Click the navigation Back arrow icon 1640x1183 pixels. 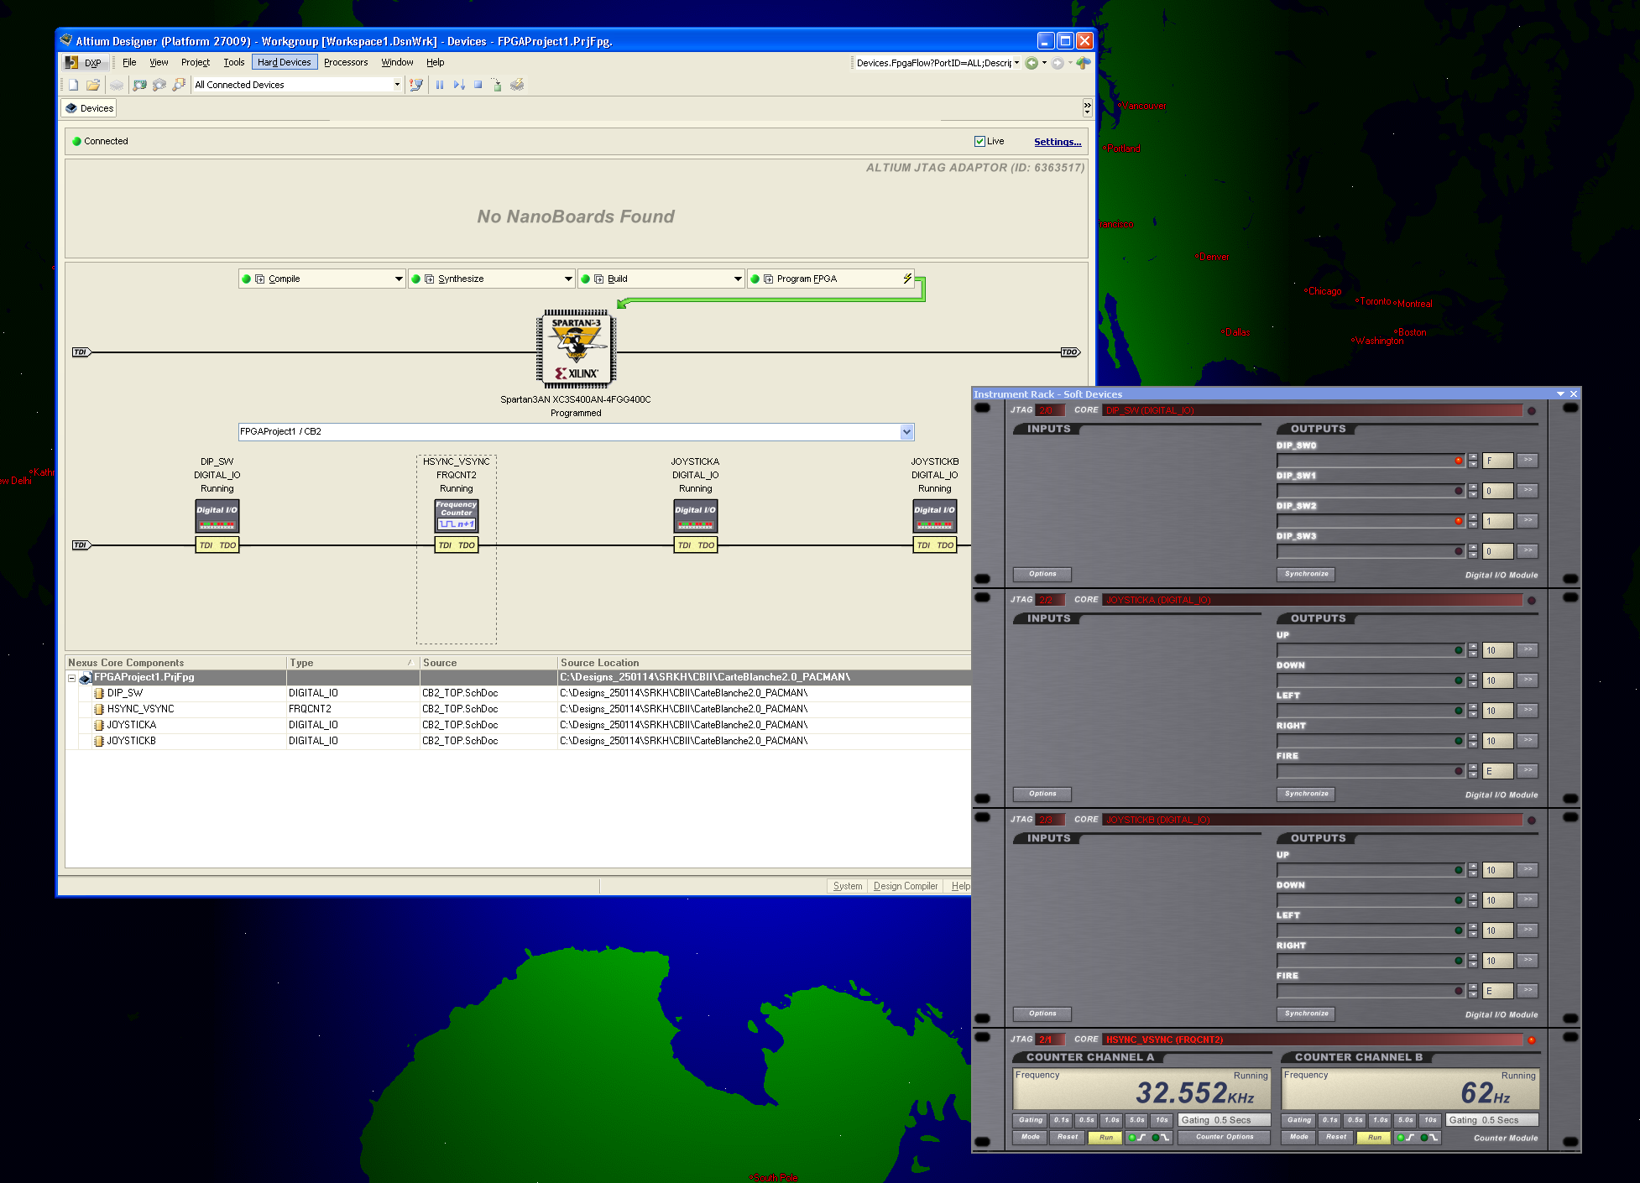coord(1031,63)
